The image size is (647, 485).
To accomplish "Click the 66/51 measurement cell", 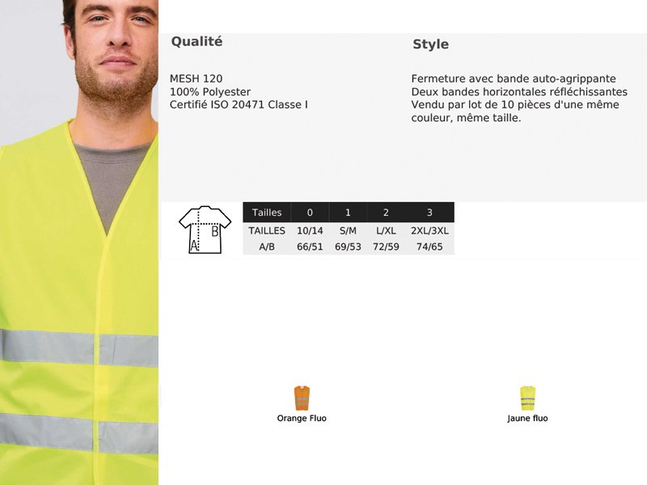I will 310,247.
